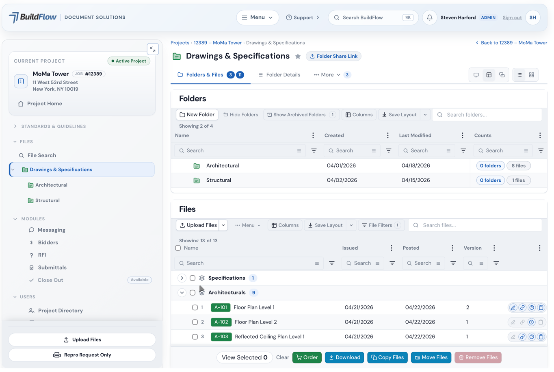This screenshot has width=554, height=372.
Task: Collapse the Files sidebar section
Action: coord(15,142)
